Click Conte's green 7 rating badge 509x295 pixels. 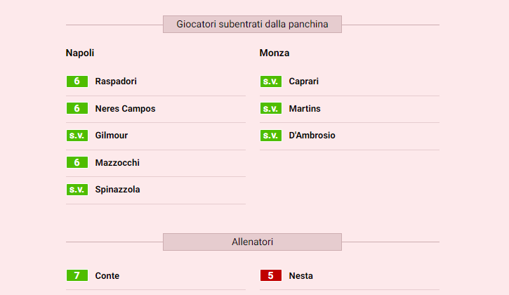(x=77, y=276)
